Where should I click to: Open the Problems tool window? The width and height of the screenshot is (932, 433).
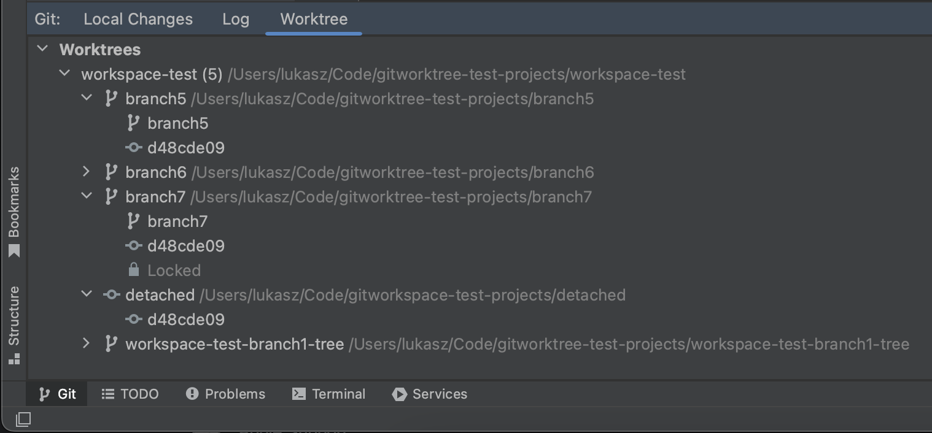coord(225,394)
